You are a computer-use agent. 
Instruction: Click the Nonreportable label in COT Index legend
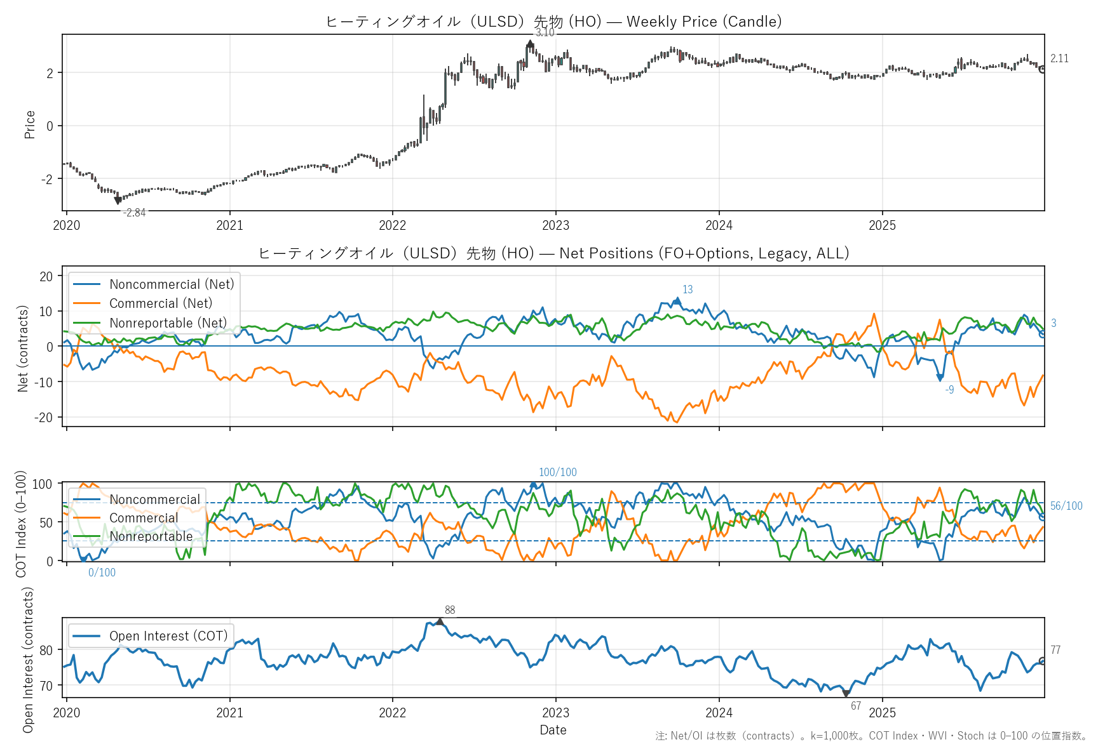151,536
